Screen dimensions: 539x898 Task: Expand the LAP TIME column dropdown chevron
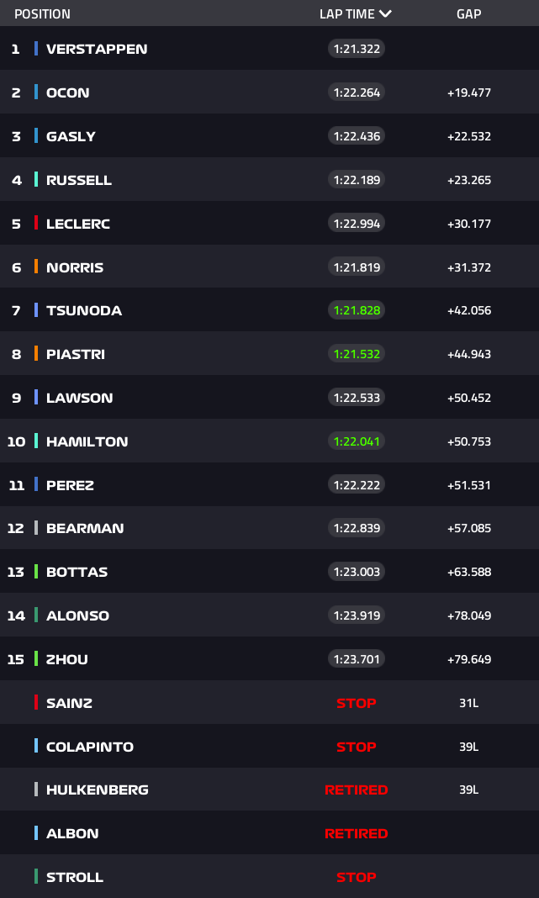[385, 13]
